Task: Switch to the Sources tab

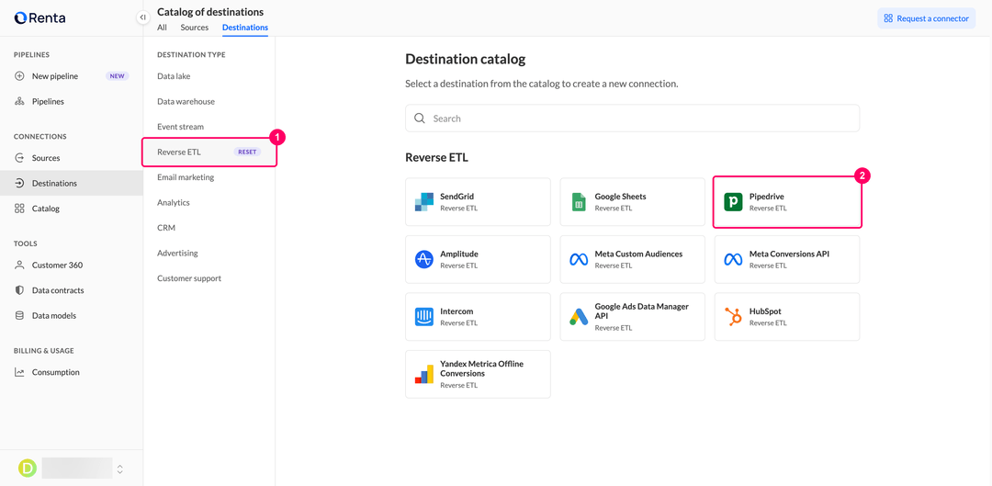Action: (194, 28)
